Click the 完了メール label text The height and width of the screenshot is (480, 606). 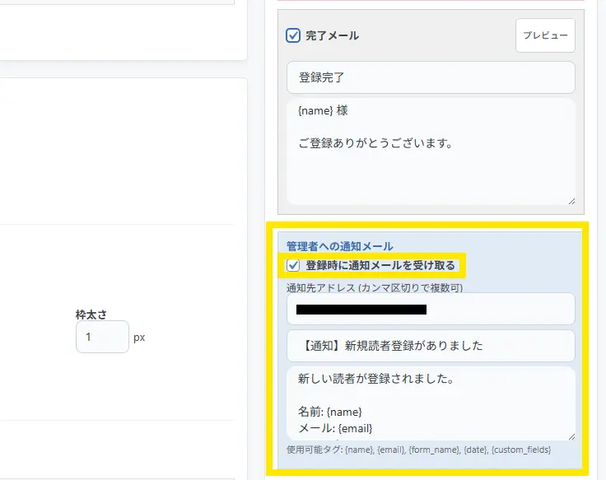(332, 35)
